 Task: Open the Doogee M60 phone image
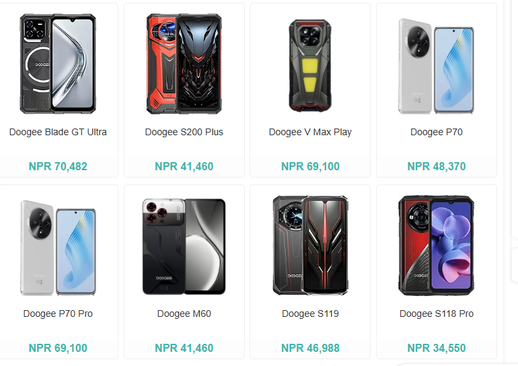184,246
